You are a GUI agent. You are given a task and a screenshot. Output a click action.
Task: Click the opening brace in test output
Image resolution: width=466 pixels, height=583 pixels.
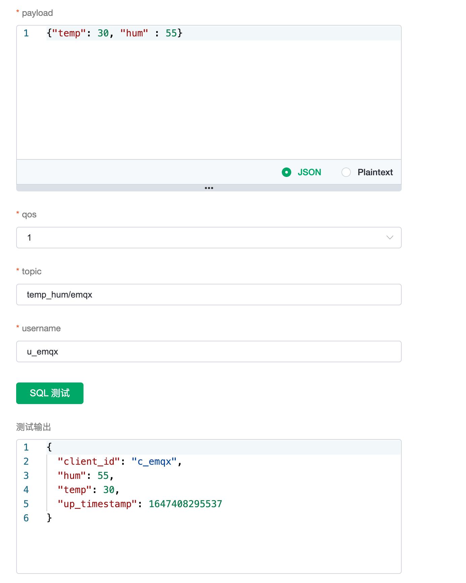49,447
